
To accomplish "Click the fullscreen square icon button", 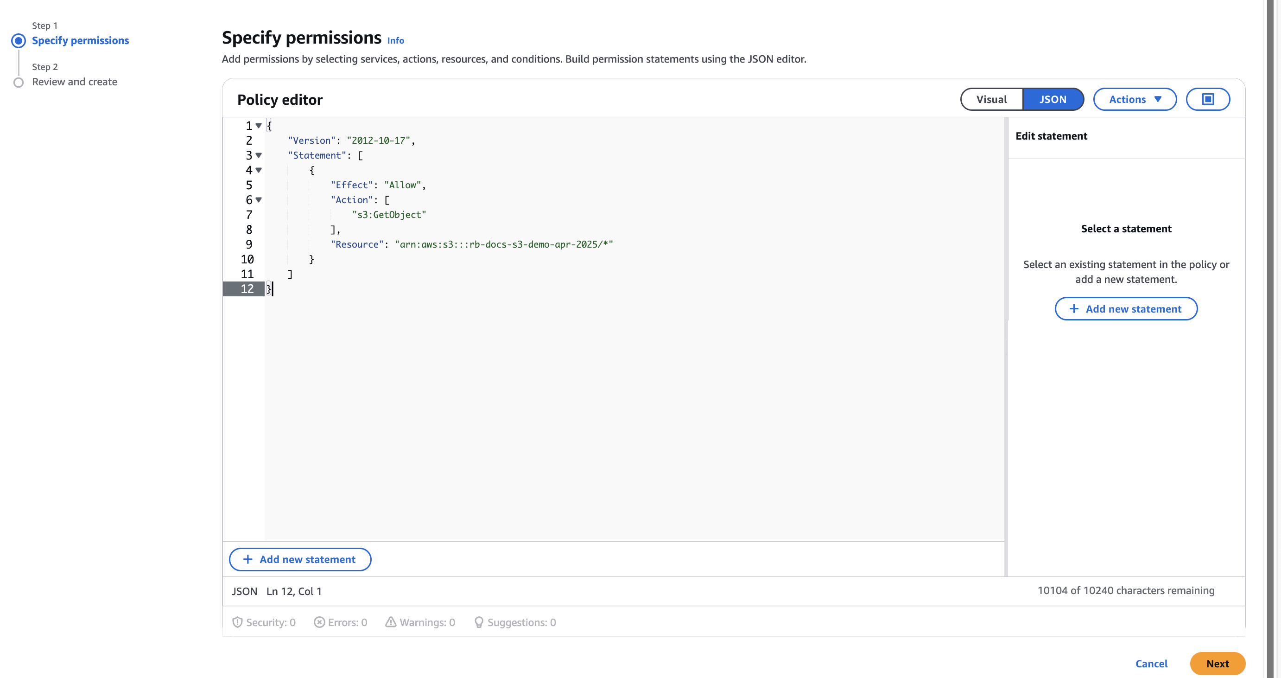I will click(1207, 100).
